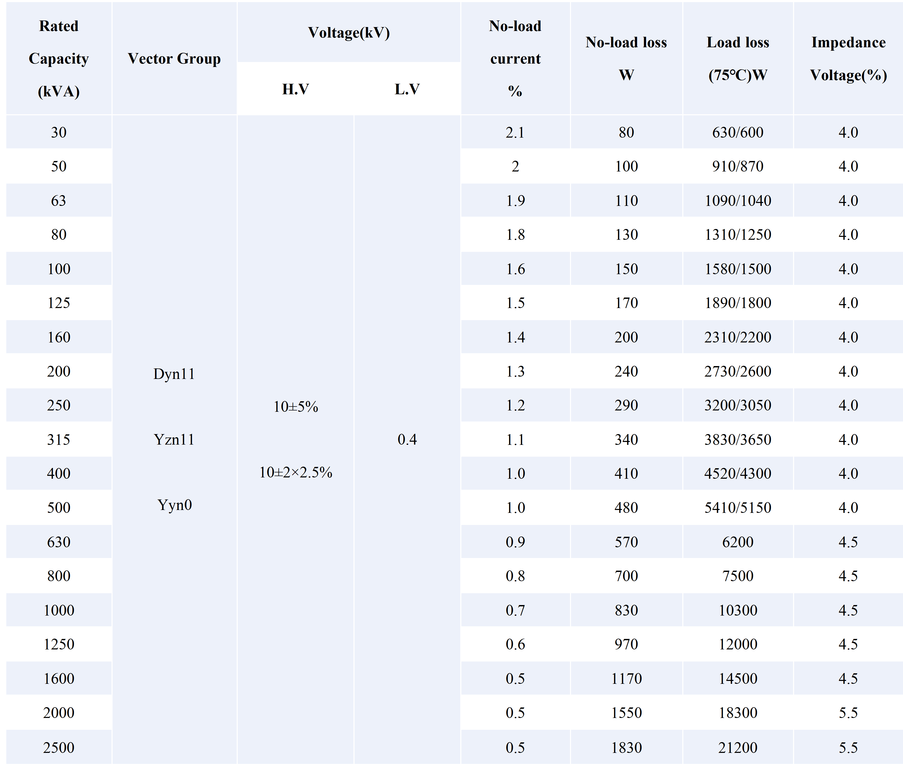Image resolution: width=903 pixels, height=771 pixels.
Task: Select the 6200 load loss value
Action: pyautogui.click(x=738, y=542)
